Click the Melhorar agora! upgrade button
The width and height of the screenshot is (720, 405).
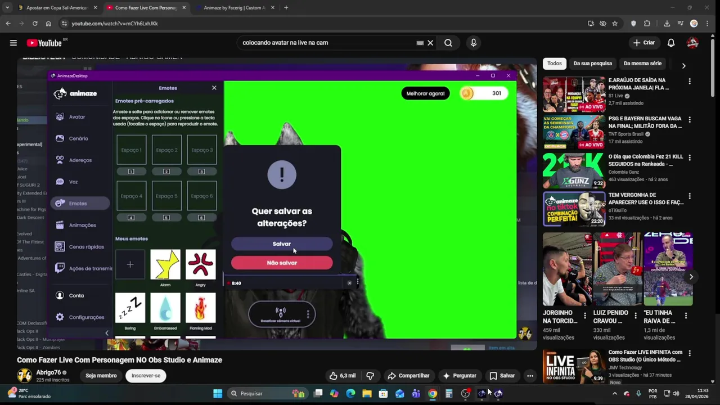coord(425,93)
